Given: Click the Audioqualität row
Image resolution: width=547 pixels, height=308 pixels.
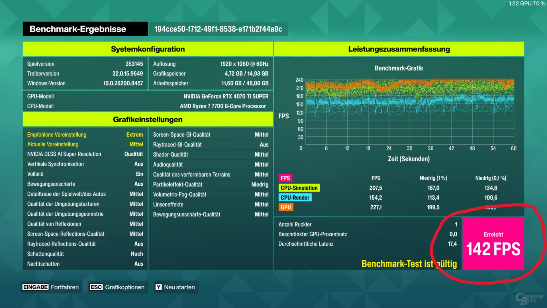Looking at the screenshot, I should point(211,165).
